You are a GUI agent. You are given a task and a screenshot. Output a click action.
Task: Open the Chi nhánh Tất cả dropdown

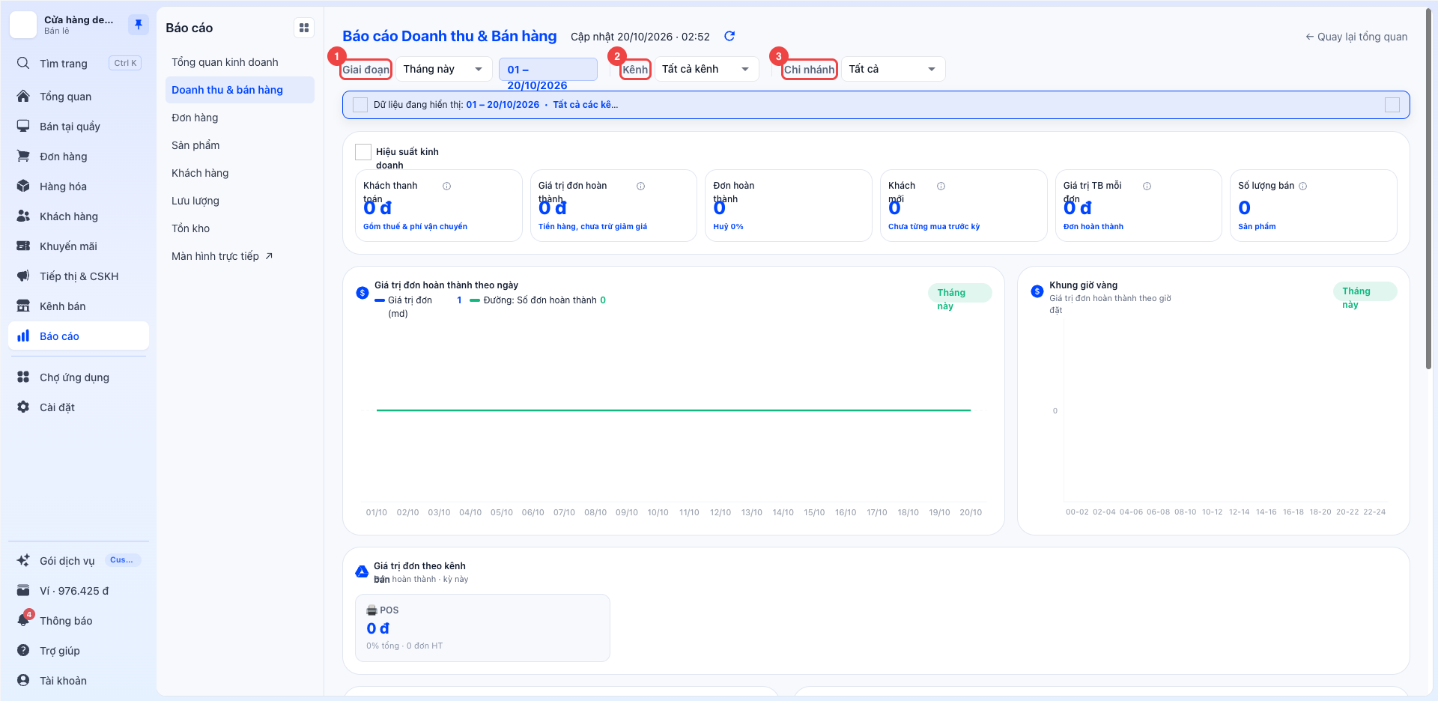tap(893, 69)
